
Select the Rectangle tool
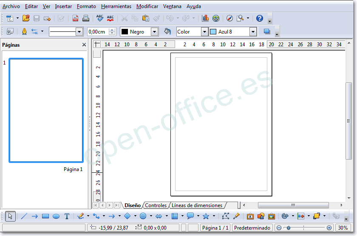(45, 216)
